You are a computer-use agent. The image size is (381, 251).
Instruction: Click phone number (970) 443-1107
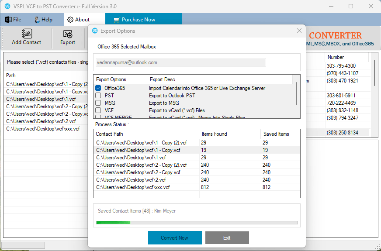[x=343, y=73]
